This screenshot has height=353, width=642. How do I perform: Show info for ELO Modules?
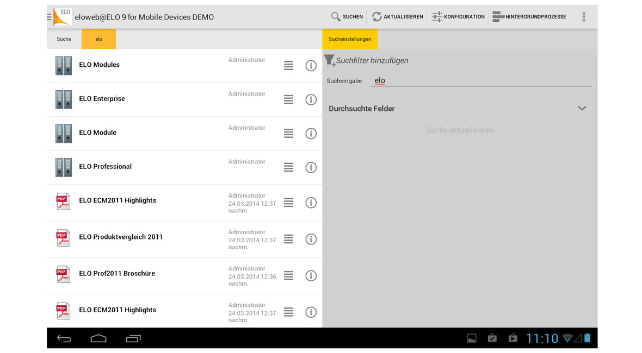click(x=311, y=66)
